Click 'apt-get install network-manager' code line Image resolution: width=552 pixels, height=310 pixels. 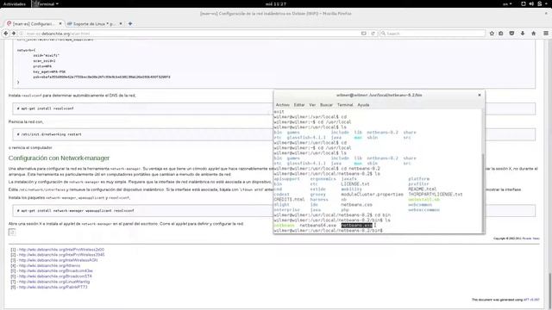tap(75, 210)
